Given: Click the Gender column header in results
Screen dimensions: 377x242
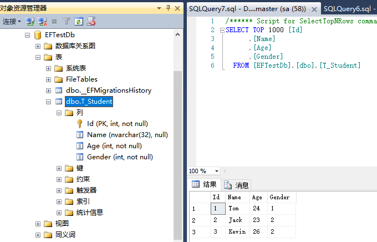Looking at the screenshot, I should tap(282, 197).
